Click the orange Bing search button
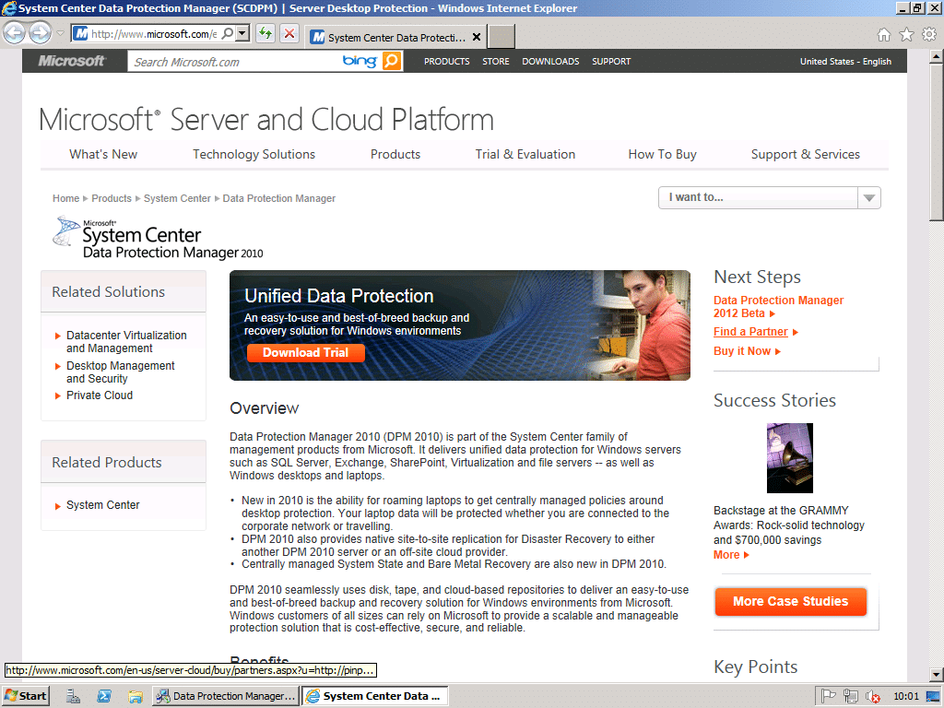The height and width of the screenshot is (708, 944). click(392, 61)
